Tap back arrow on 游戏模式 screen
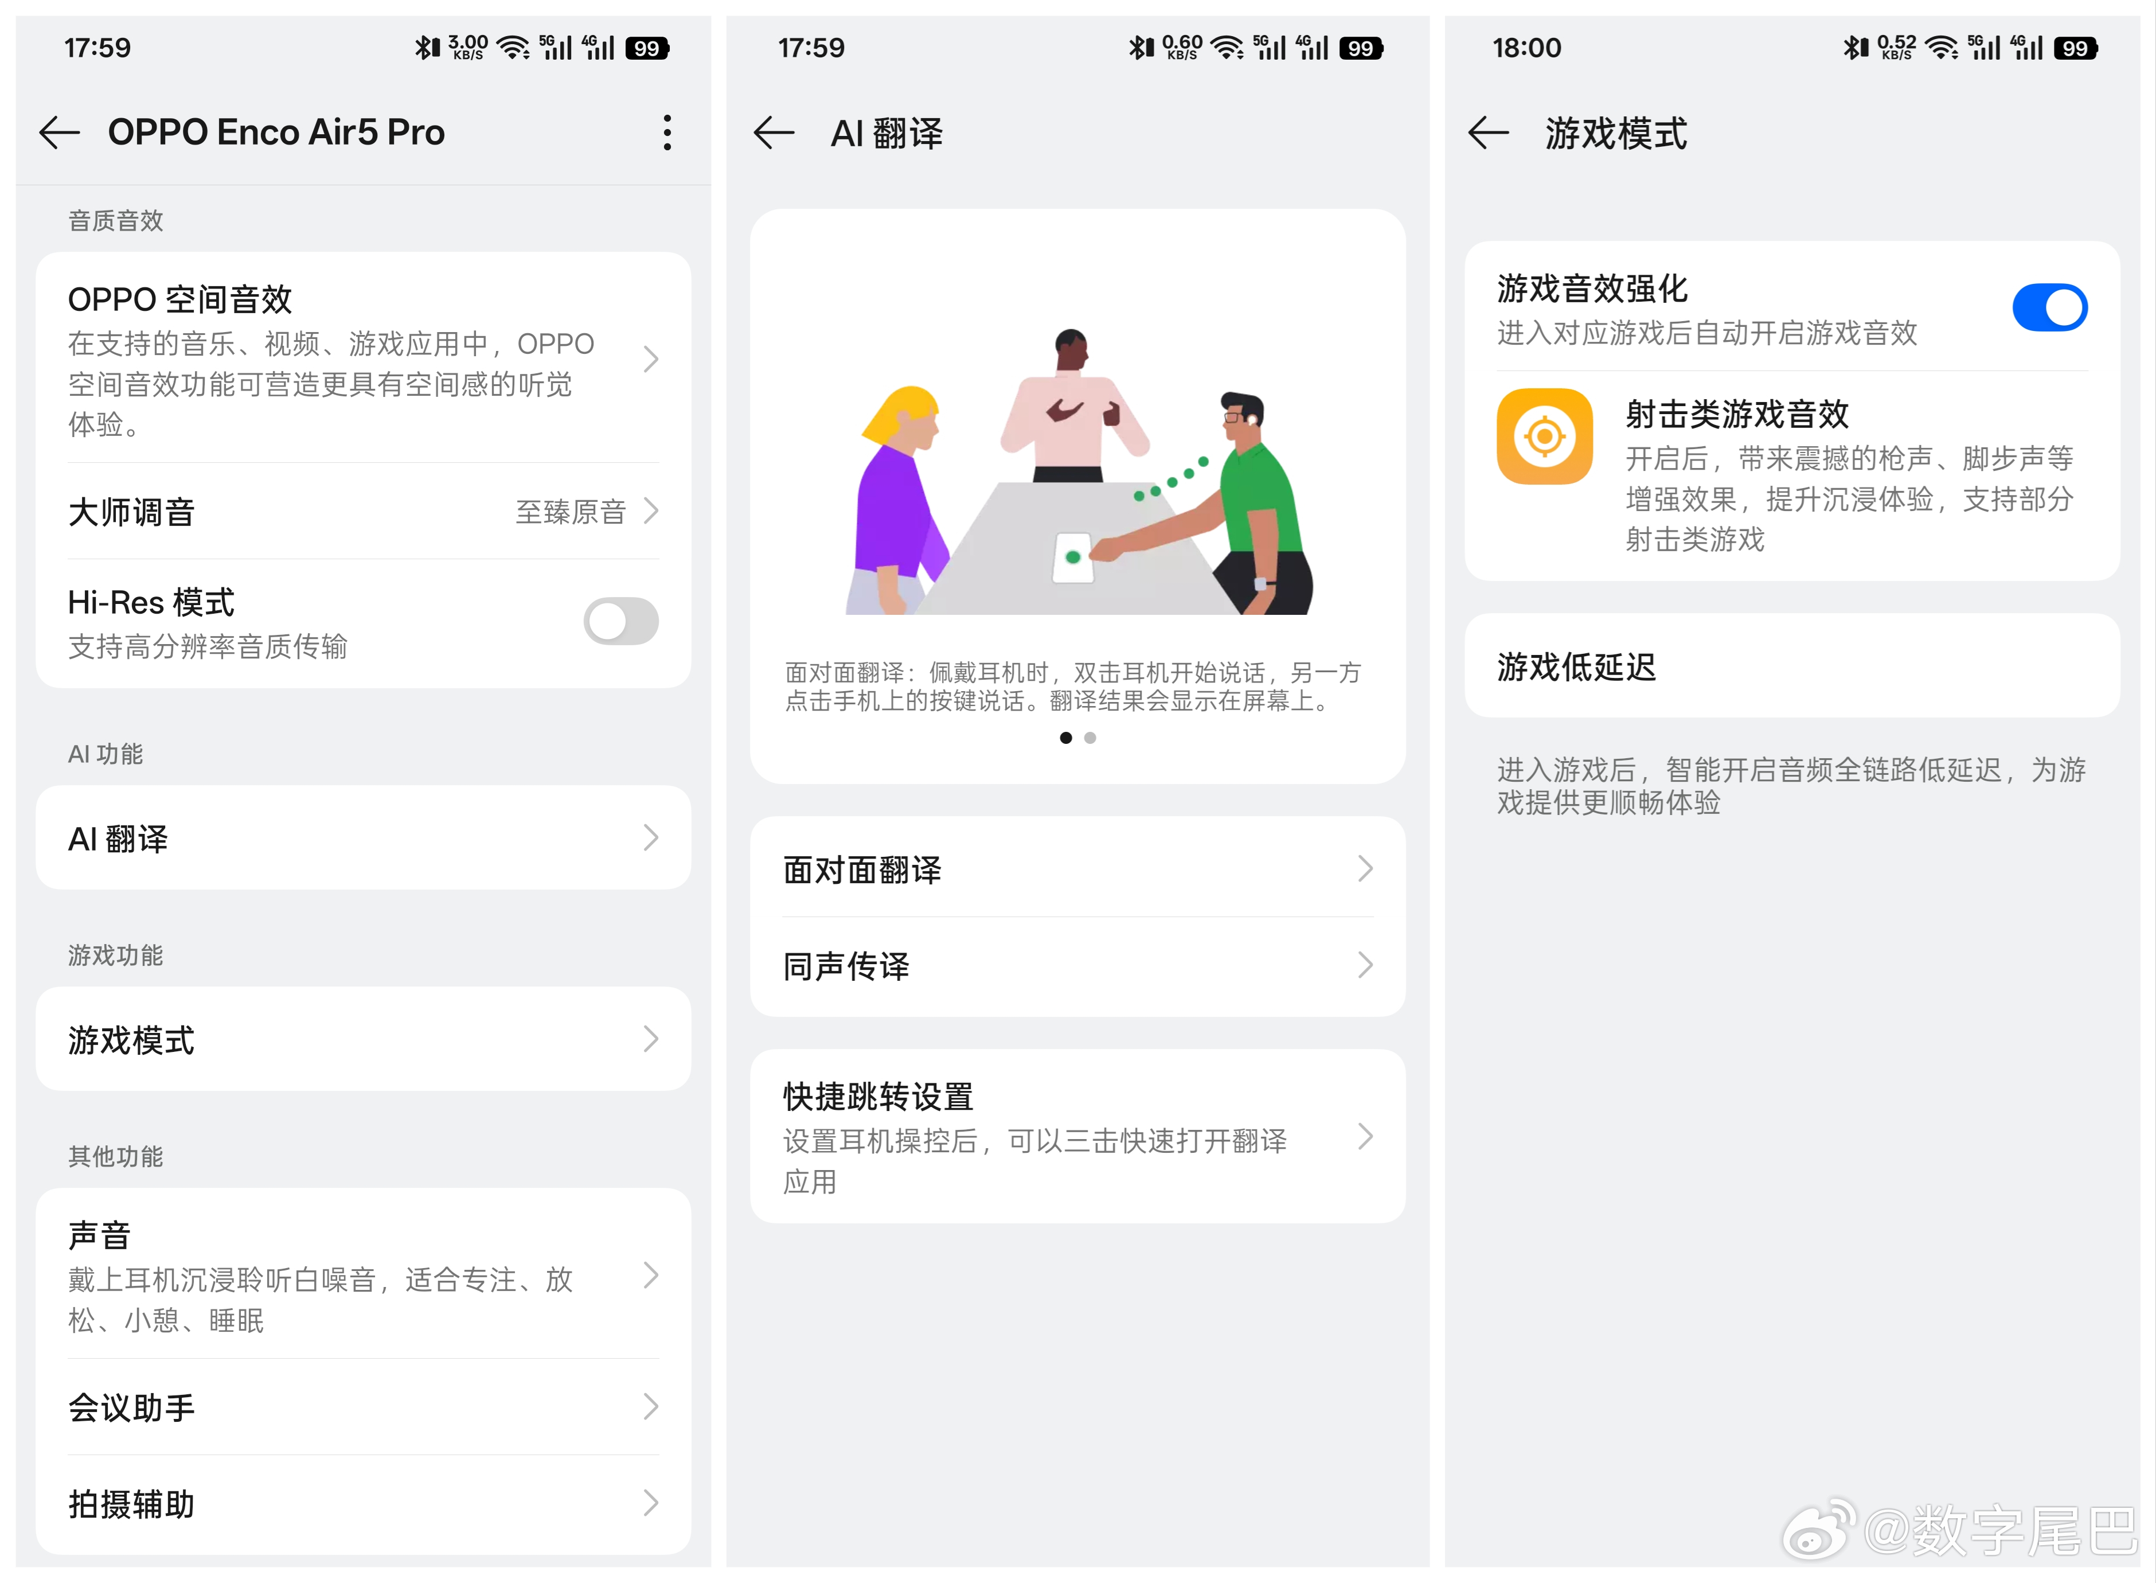 point(1489,132)
